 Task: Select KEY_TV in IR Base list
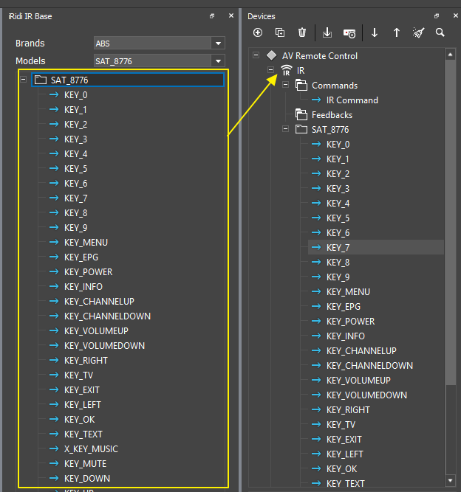[x=78, y=375]
